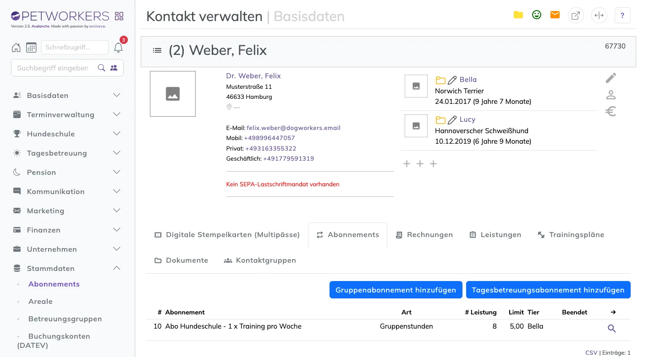This screenshot has height=357, width=649.
Task: Open the help question mark button
Action: pyautogui.click(x=622, y=16)
